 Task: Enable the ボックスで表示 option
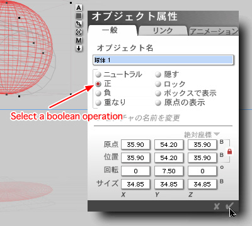[158, 94]
